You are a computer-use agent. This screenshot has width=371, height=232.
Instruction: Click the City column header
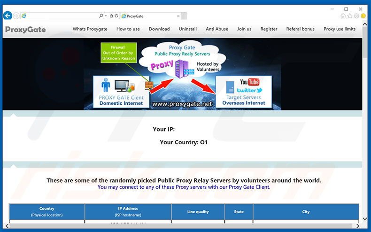306,212
